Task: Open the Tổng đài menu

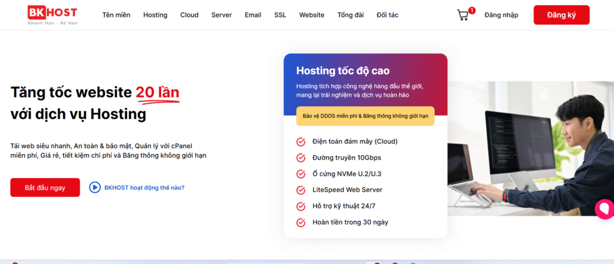Action: tap(350, 15)
